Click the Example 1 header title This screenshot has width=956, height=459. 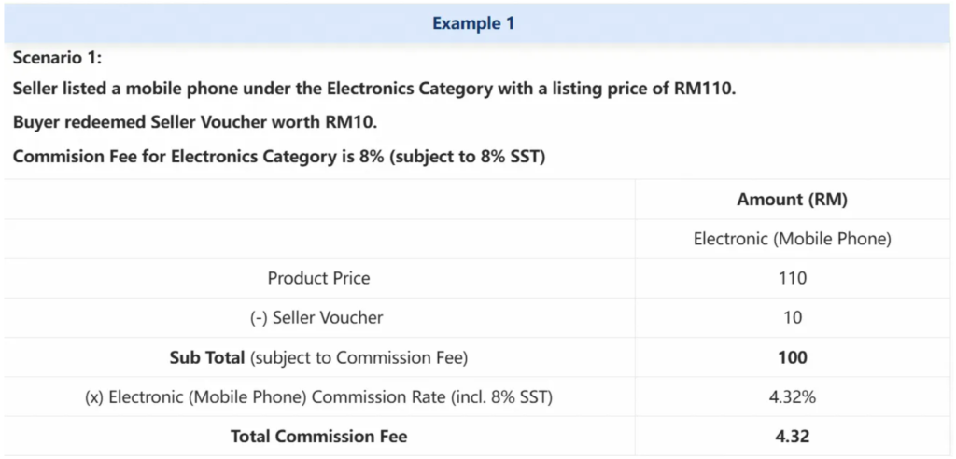click(x=473, y=23)
